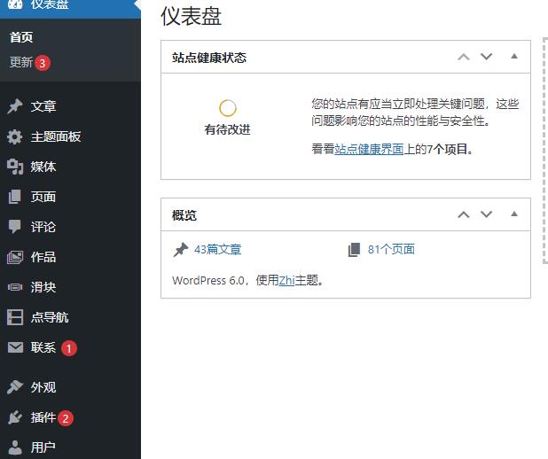Click the paintbrush icon beside 外观

15,387
